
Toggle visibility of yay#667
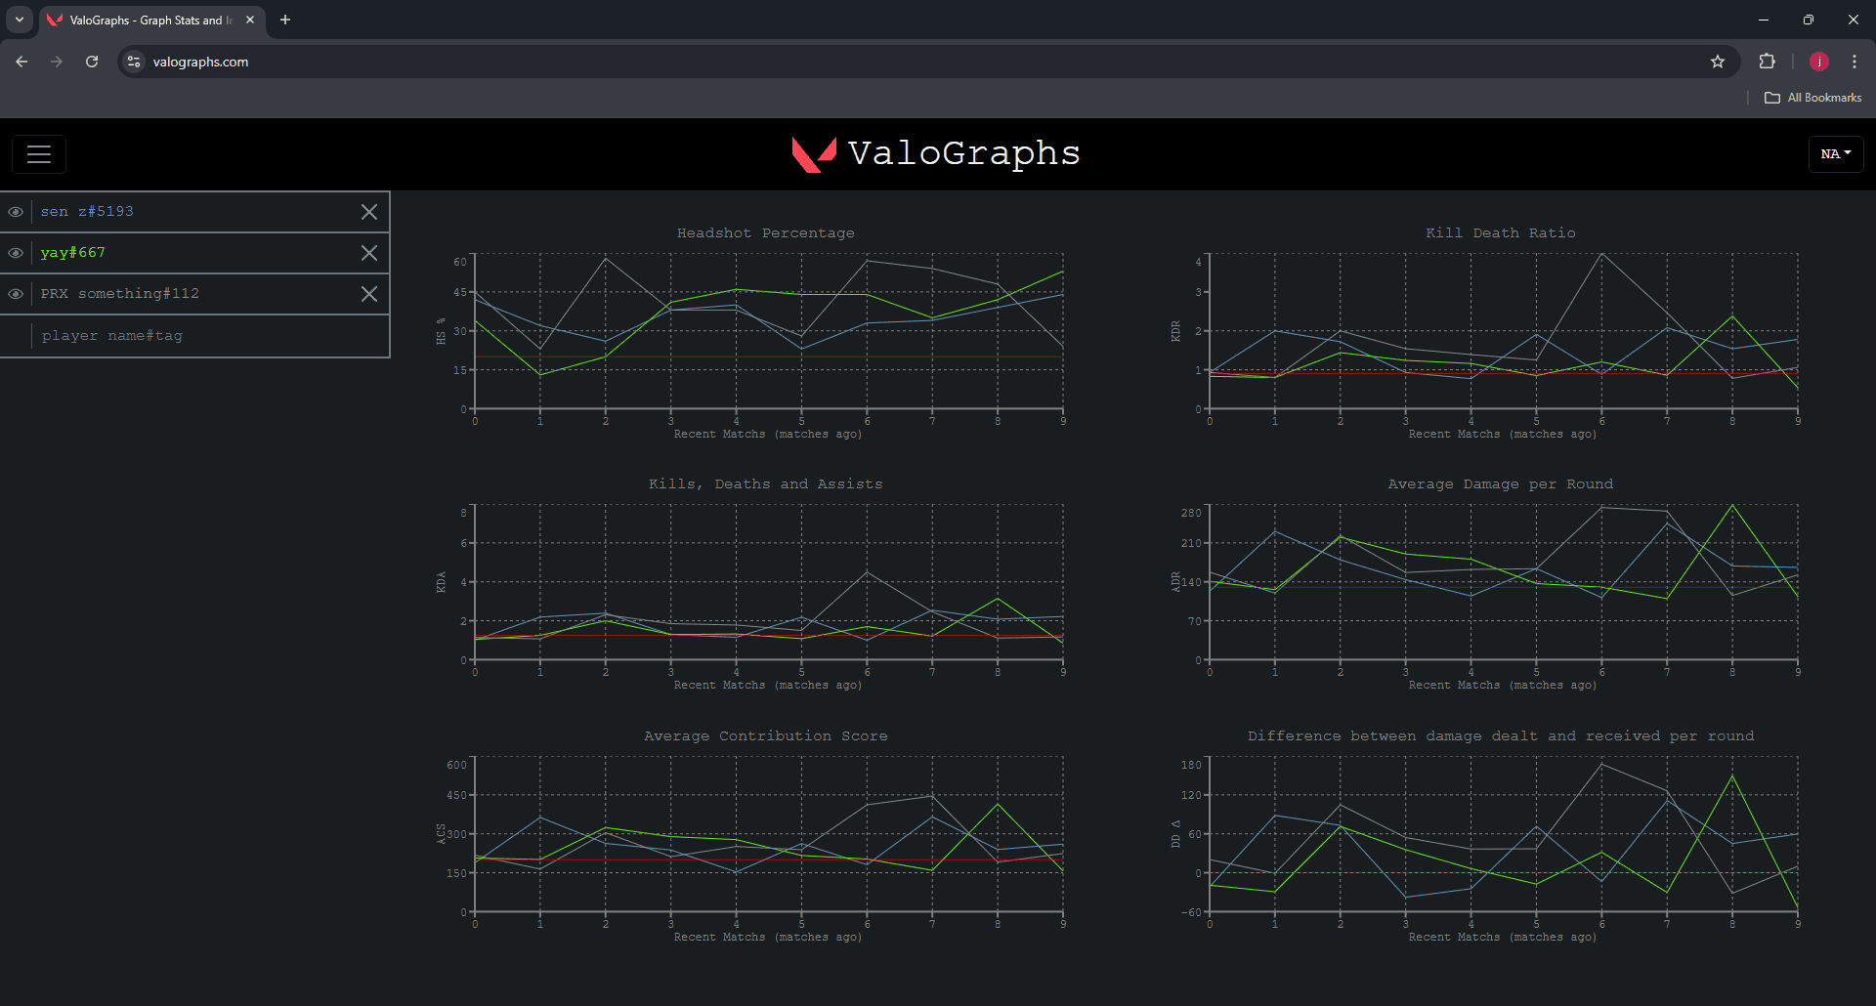click(16, 253)
